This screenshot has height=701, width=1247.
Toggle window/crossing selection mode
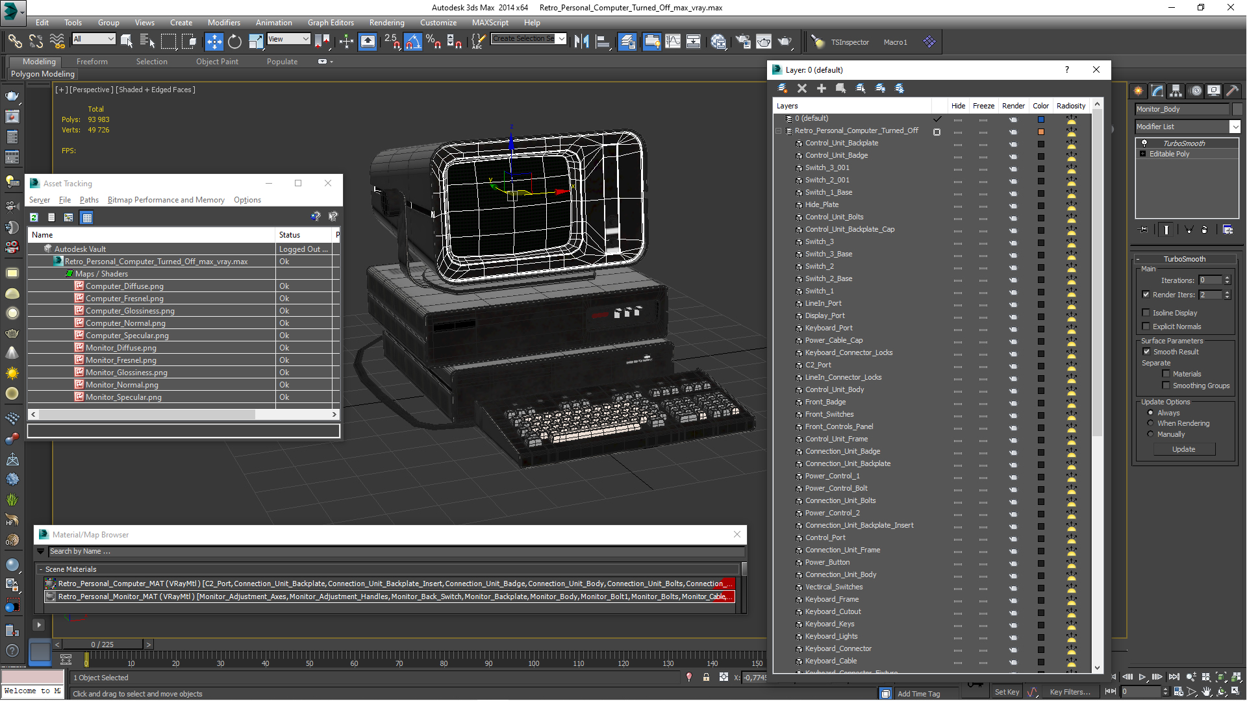click(x=189, y=42)
